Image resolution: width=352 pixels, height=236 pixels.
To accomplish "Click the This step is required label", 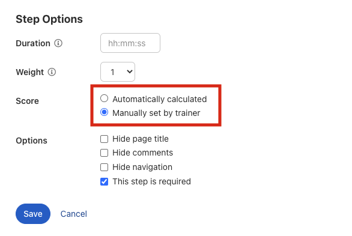I will [x=152, y=181].
